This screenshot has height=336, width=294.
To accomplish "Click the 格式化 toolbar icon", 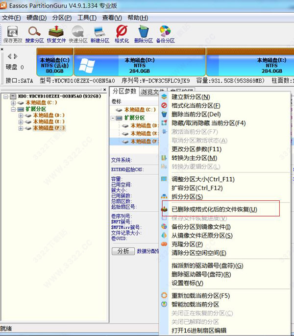I will tap(122, 34).
